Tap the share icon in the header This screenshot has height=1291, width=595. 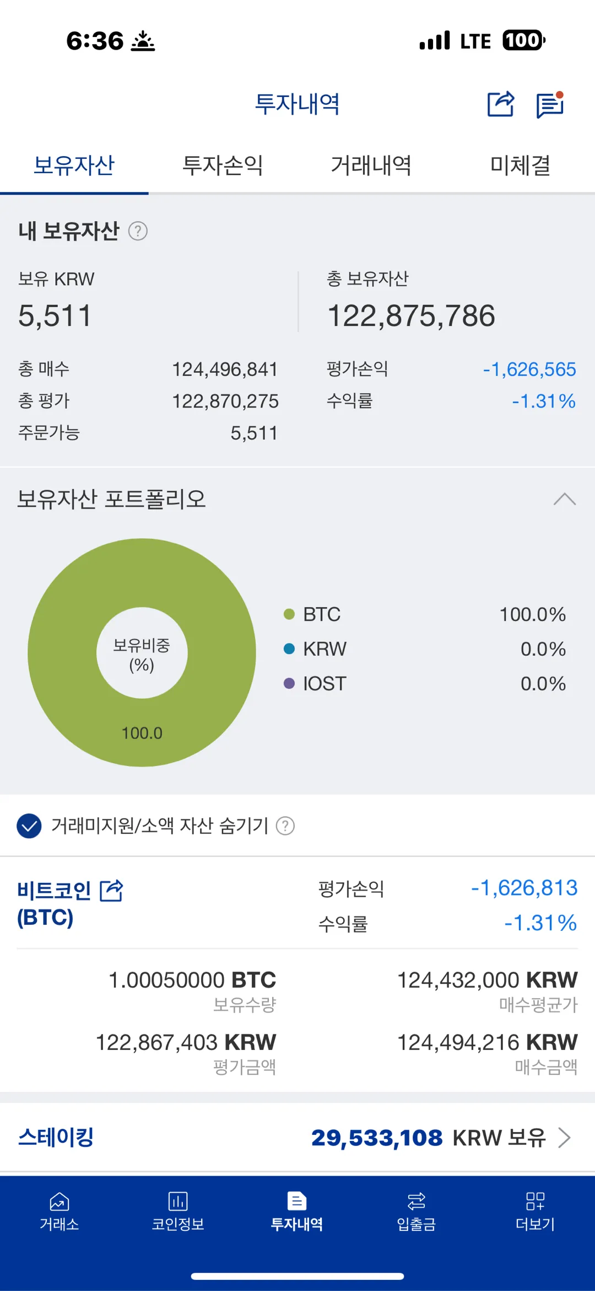[500, 104]
